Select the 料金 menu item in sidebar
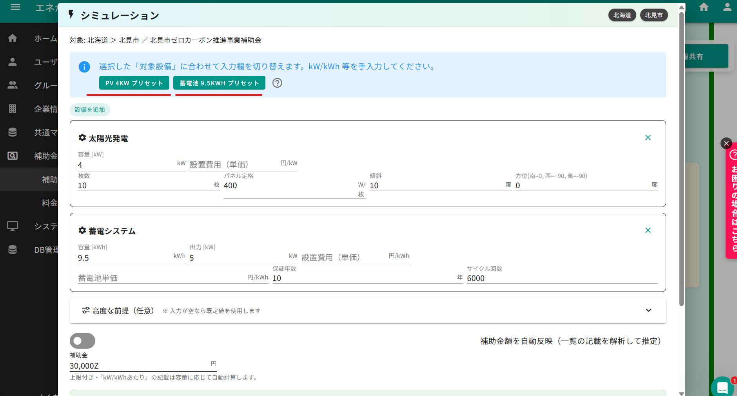 click(50, 202)
